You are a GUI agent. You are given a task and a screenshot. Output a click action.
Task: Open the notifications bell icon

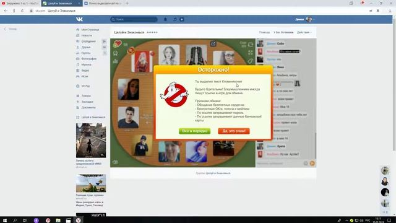(x=165, y=19)
